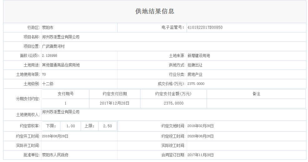
Task: Click the 电子监管号 value 4101822017B00850
Action: pos(205,27)
